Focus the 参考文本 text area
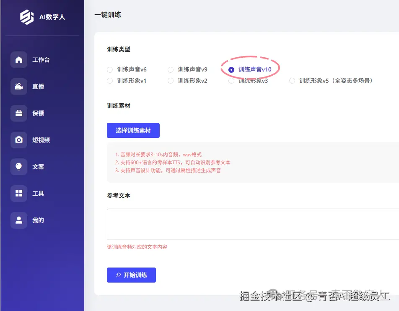Screen dimensions: 399x311 click(253, 224)
